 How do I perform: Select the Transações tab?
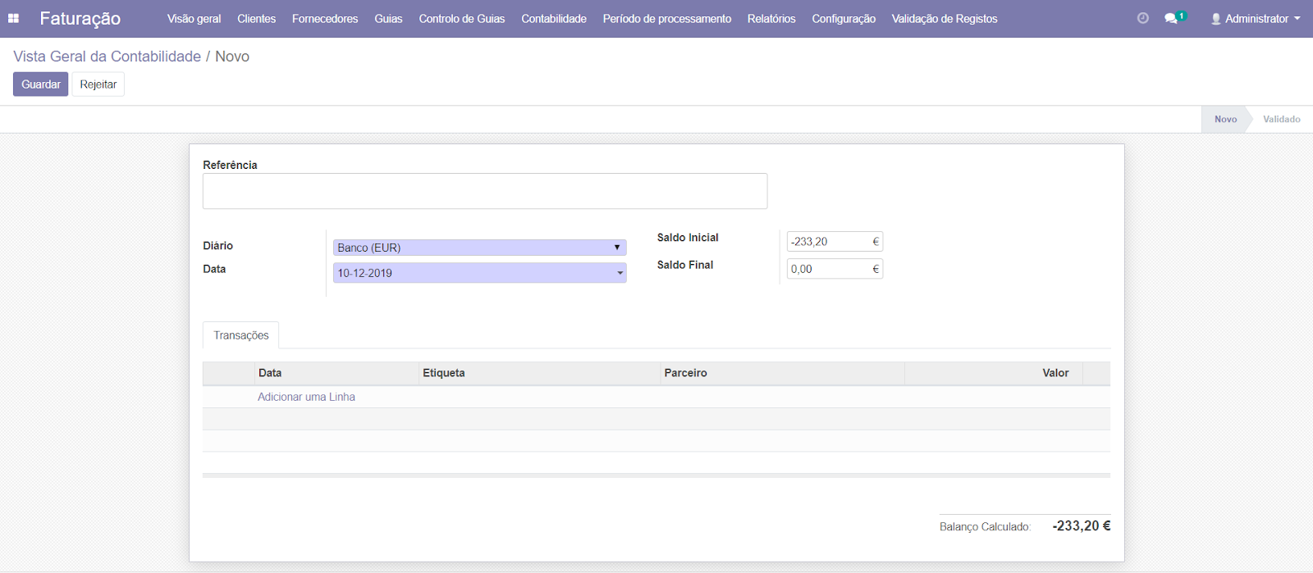pyautogui.click(x=240, y=335)
